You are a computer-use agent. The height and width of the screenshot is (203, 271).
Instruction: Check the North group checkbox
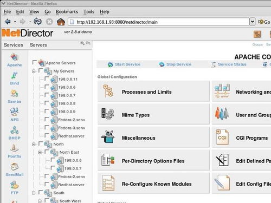(x=41, y=143)
